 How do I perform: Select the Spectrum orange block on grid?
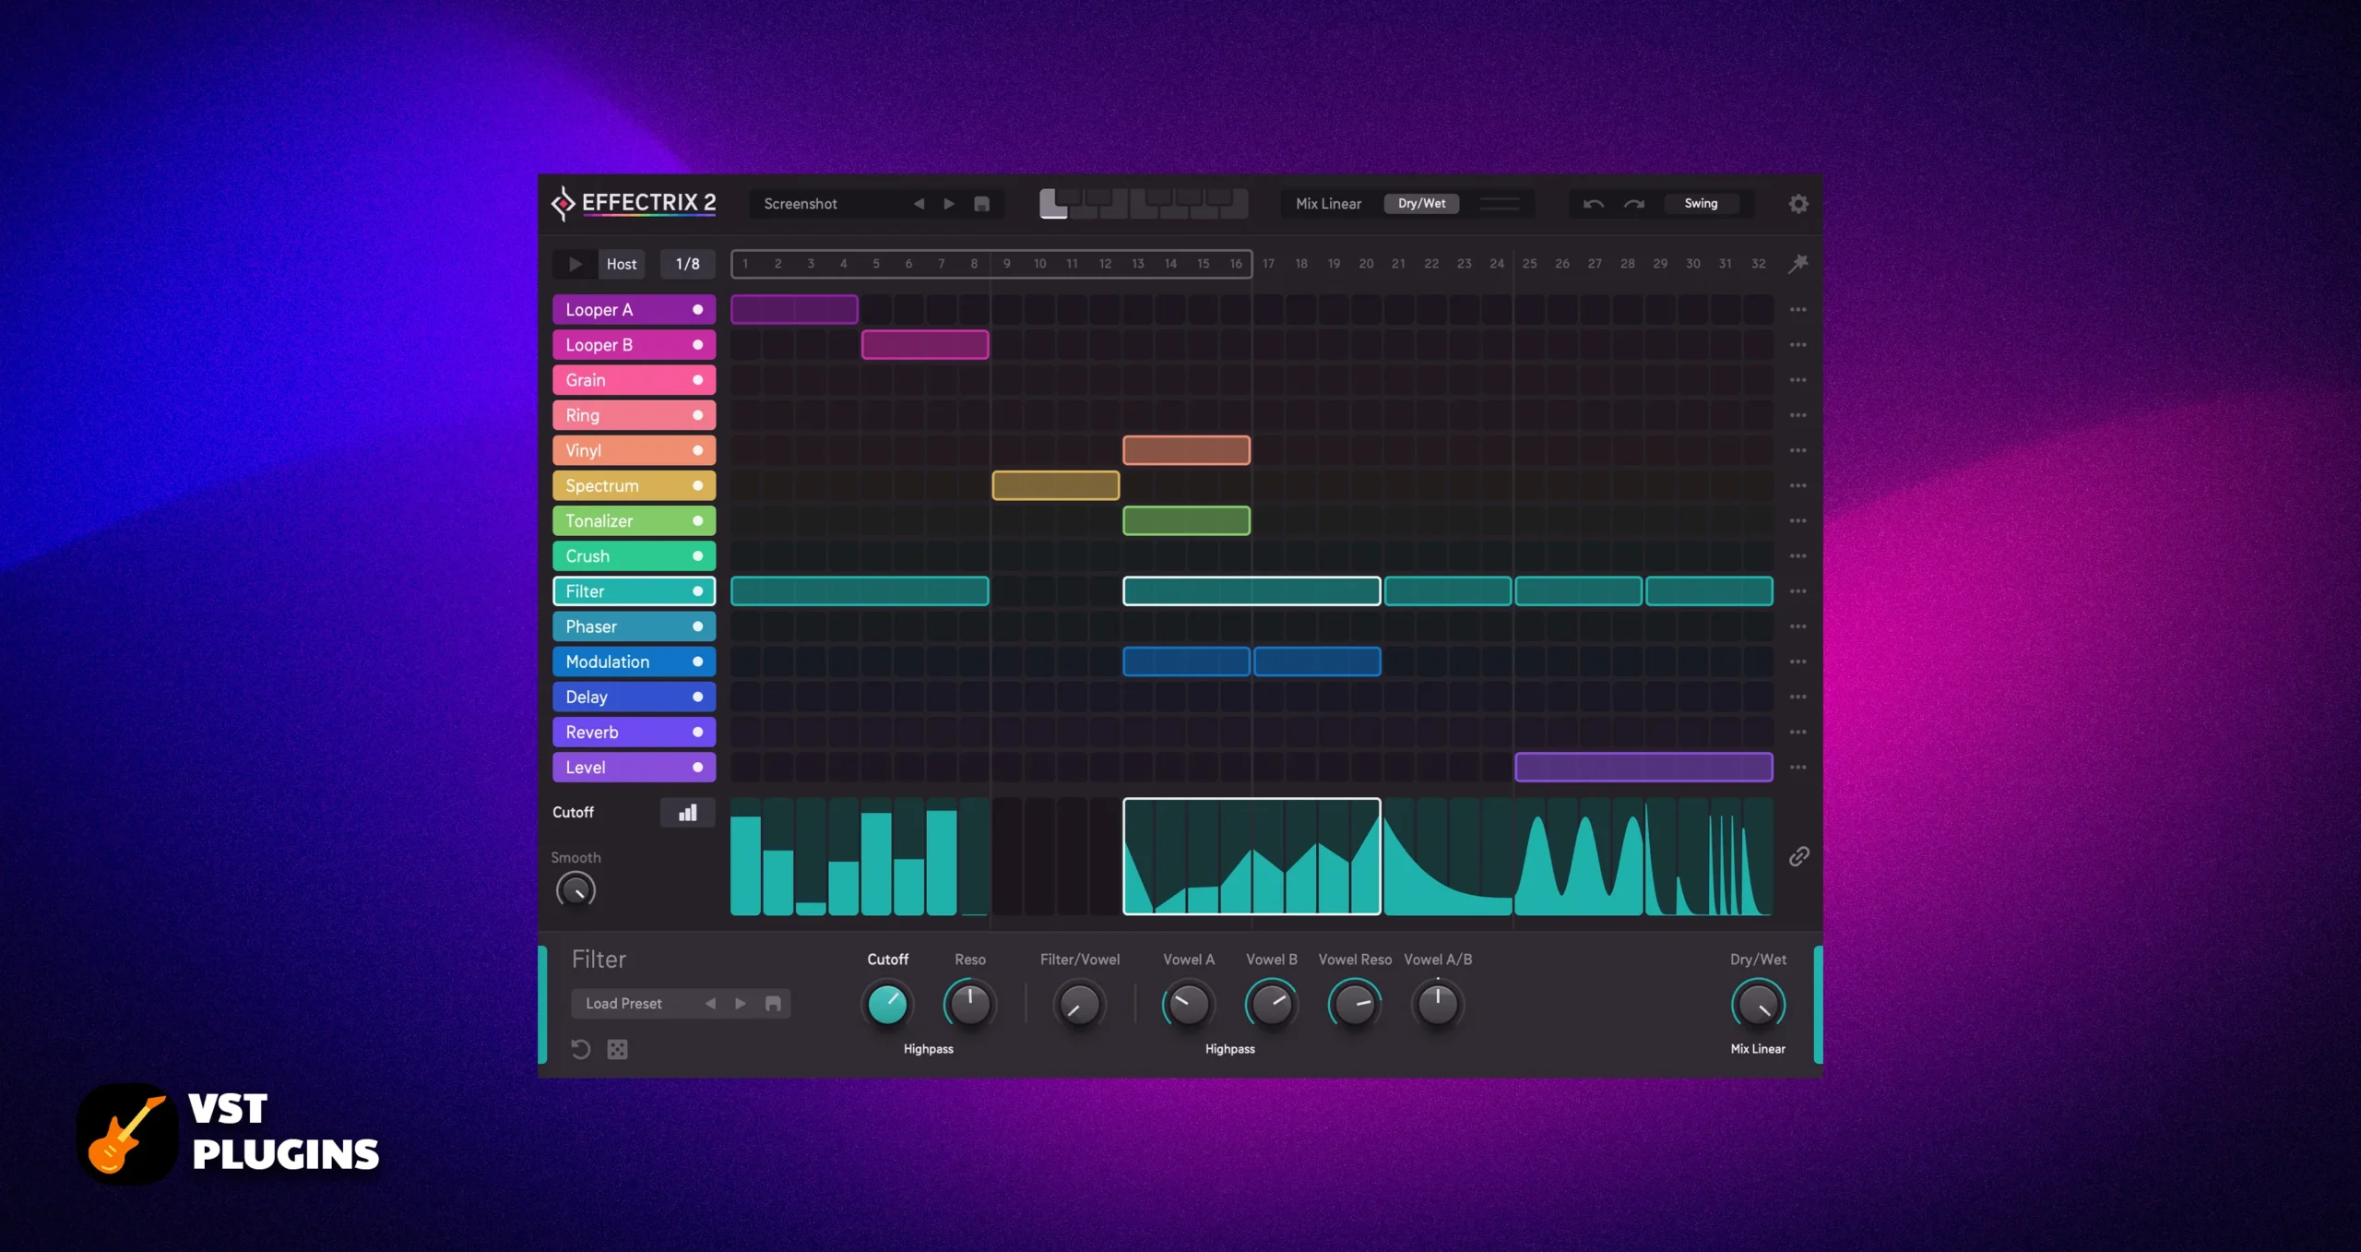coord(1055,486)
